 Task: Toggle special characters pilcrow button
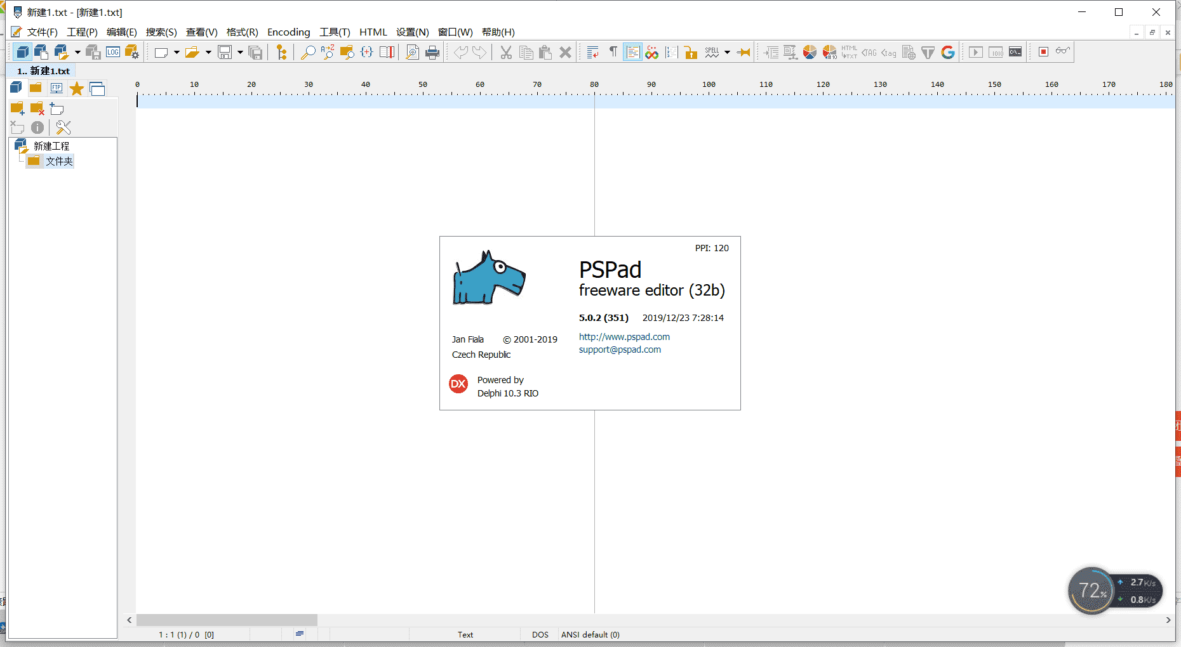coord(613,52)
